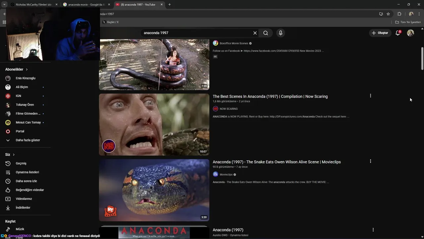Open YouTube account avatar menu
424x239 pixels.
pyautogui.click(x=410, y=33)
